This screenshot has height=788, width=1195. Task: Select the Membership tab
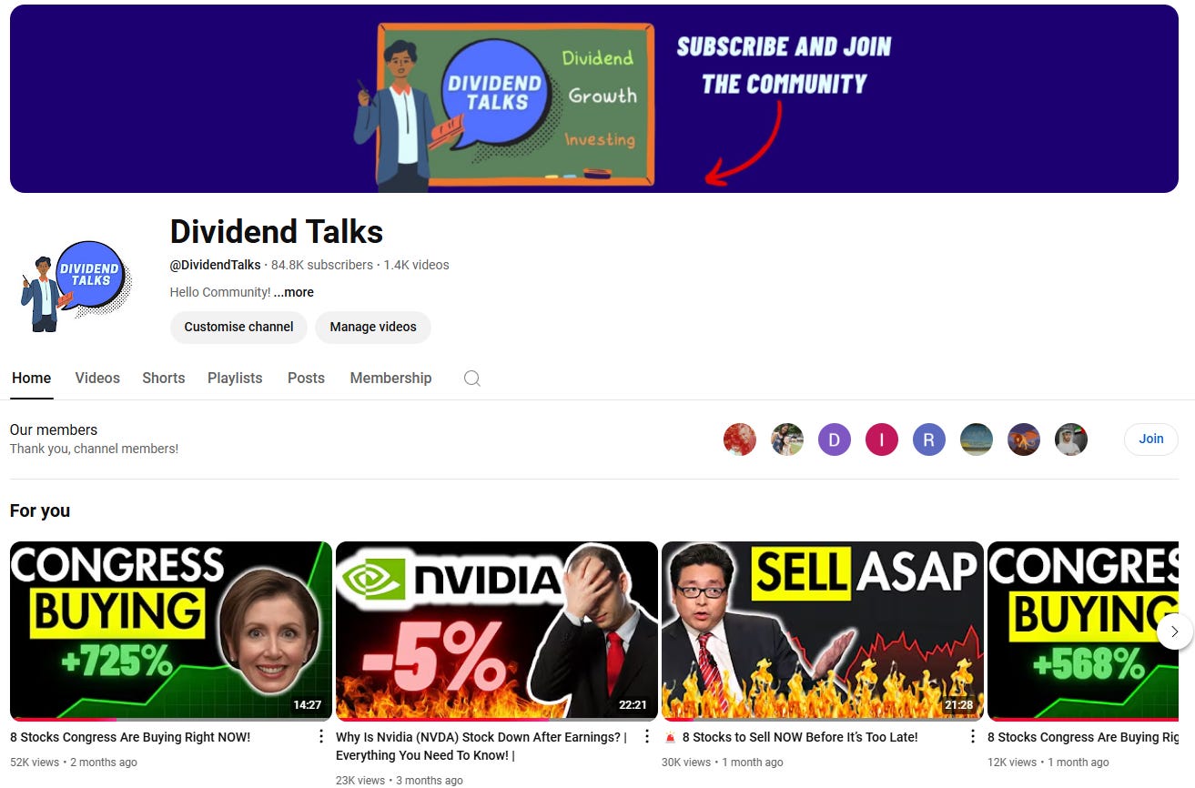(390, 379)
